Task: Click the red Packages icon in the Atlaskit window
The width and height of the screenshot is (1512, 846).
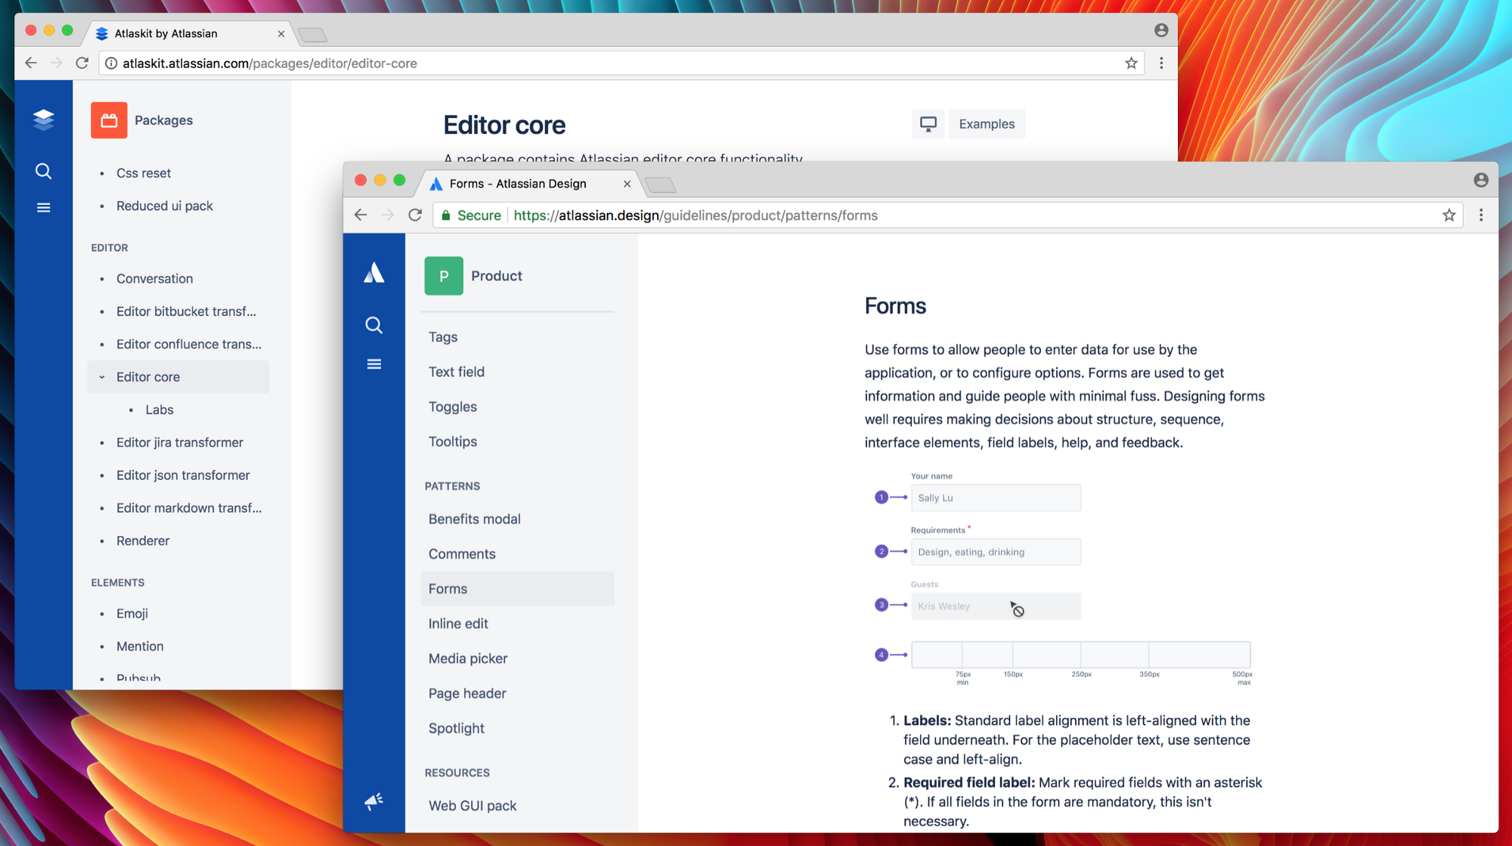Action: click(x=109, y=120)
